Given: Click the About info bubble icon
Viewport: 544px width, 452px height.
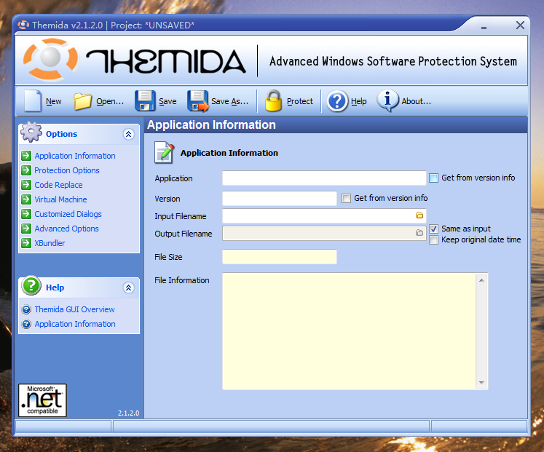Looking at the screenshot, I should (x=388, y=101).
